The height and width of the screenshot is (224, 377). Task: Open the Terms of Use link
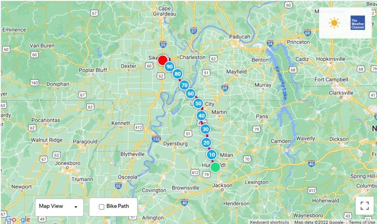(x=362, y=222)
